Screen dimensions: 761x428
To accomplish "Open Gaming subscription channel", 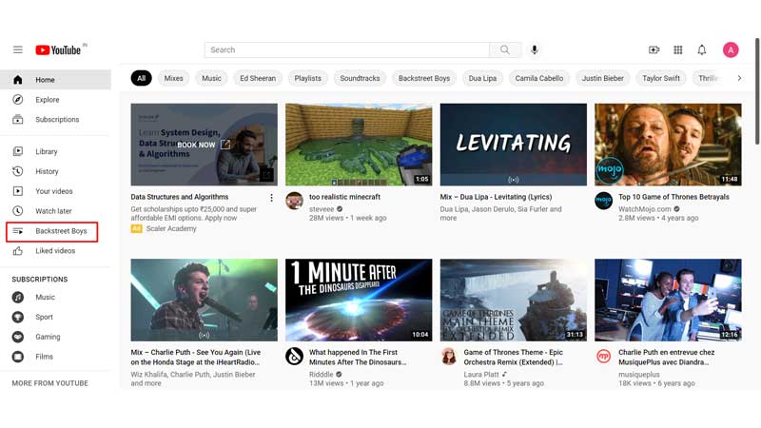I will point(55,337).
